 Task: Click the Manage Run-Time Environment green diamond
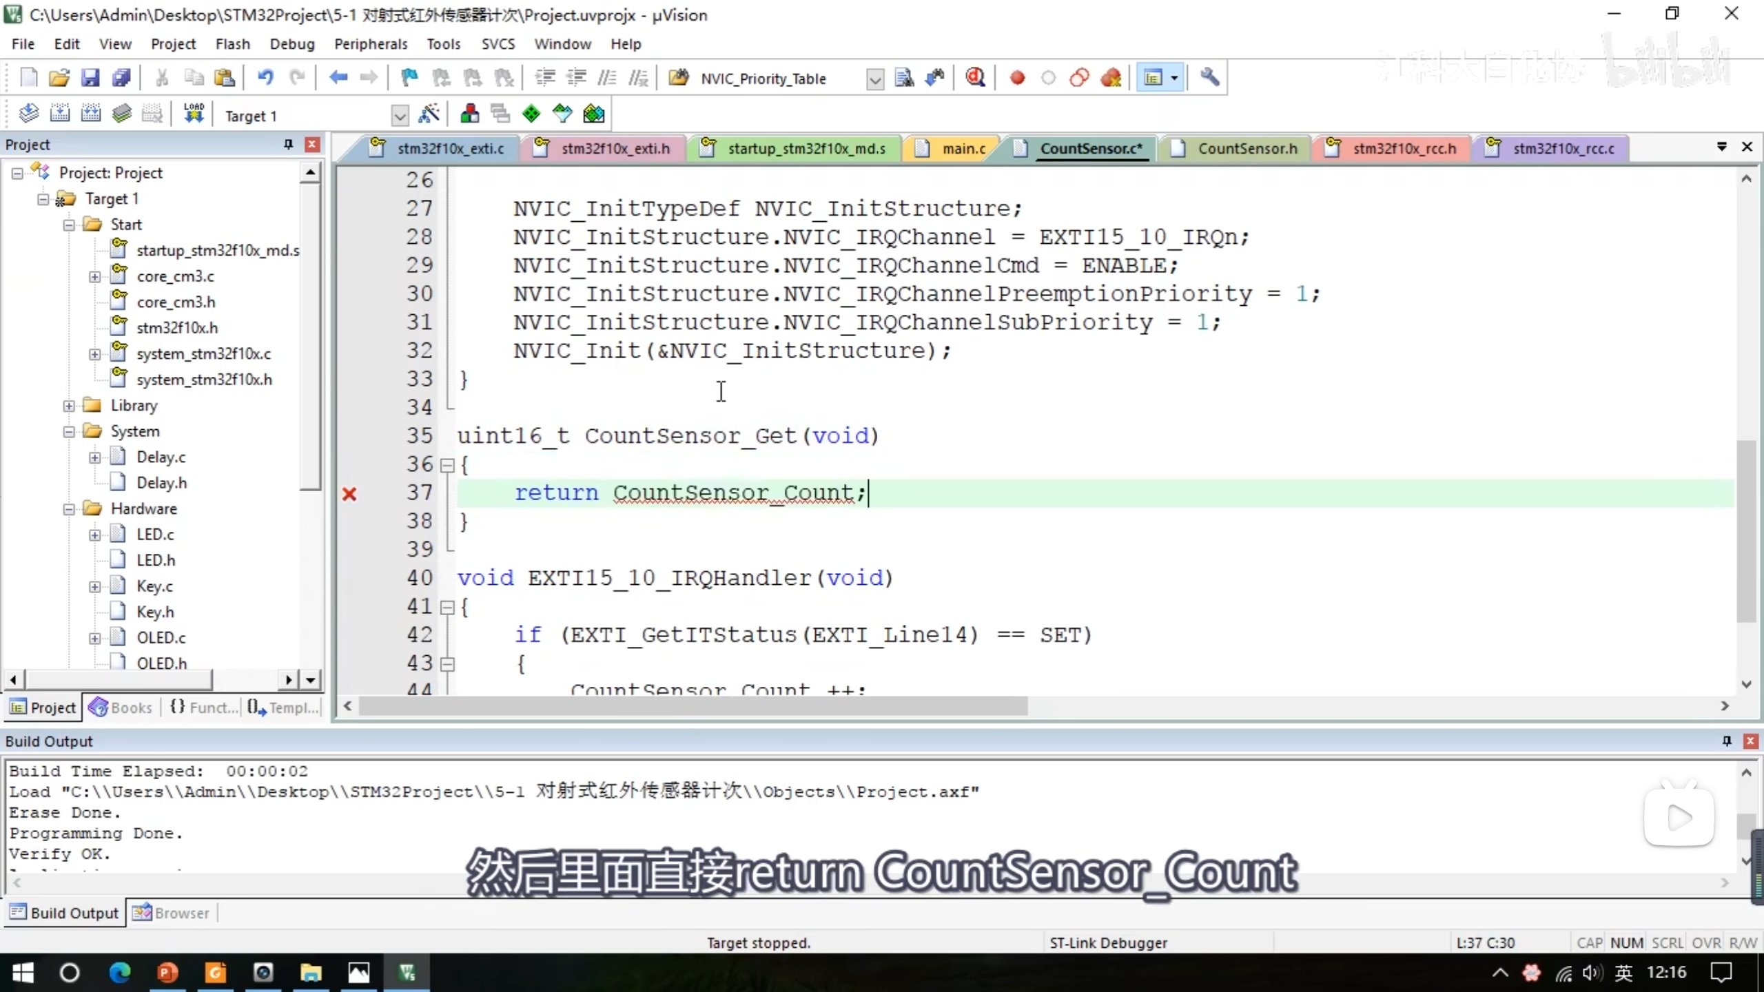point(531,114)
